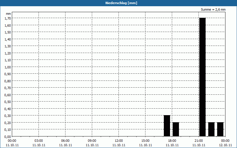This screenshot has width=237, height=148.
Task: Select the 0,00 y-axis baseline label
Action: coord(8,136)
